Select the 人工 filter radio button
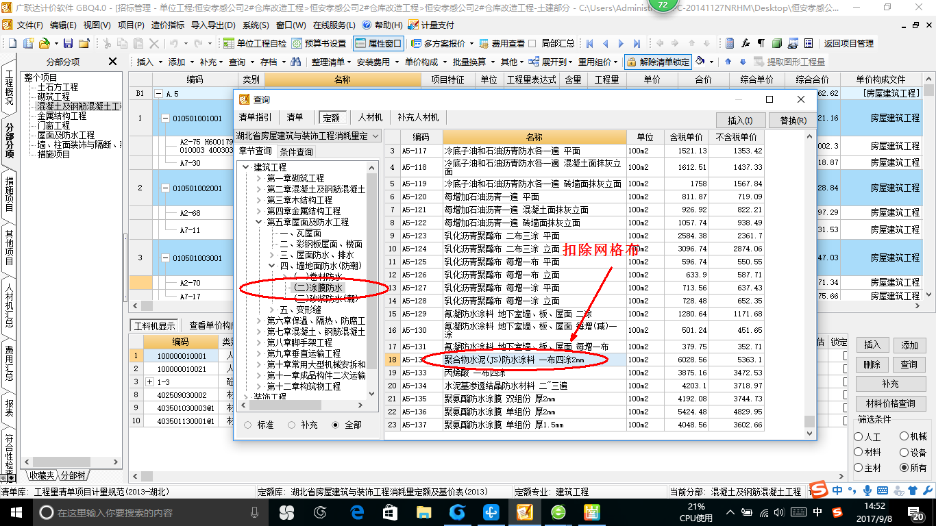The width and height of the screenshot is (936, 526). pos(859,436)
